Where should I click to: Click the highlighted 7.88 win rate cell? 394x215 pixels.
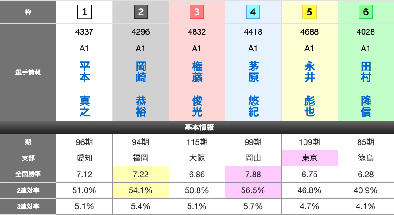coord(253,174)
